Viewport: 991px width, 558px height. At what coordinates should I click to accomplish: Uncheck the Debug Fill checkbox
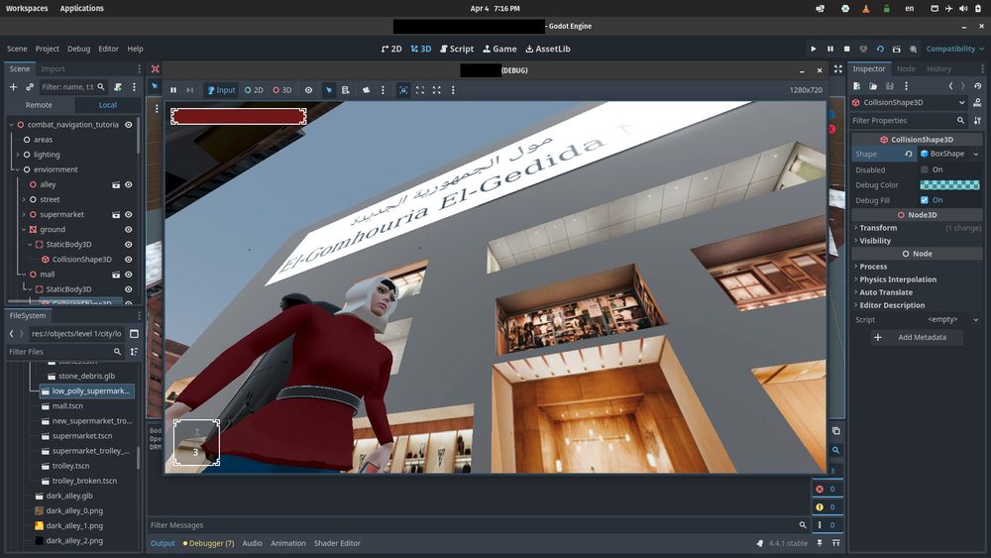tap(925, 200)
